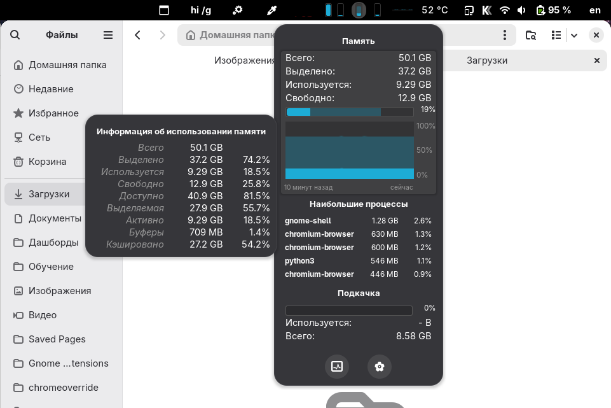The height and width of the screenshot is (408, 611).
Task: Click the Wi-Fi icon in top bar
Action: click(x=505, y=10)
